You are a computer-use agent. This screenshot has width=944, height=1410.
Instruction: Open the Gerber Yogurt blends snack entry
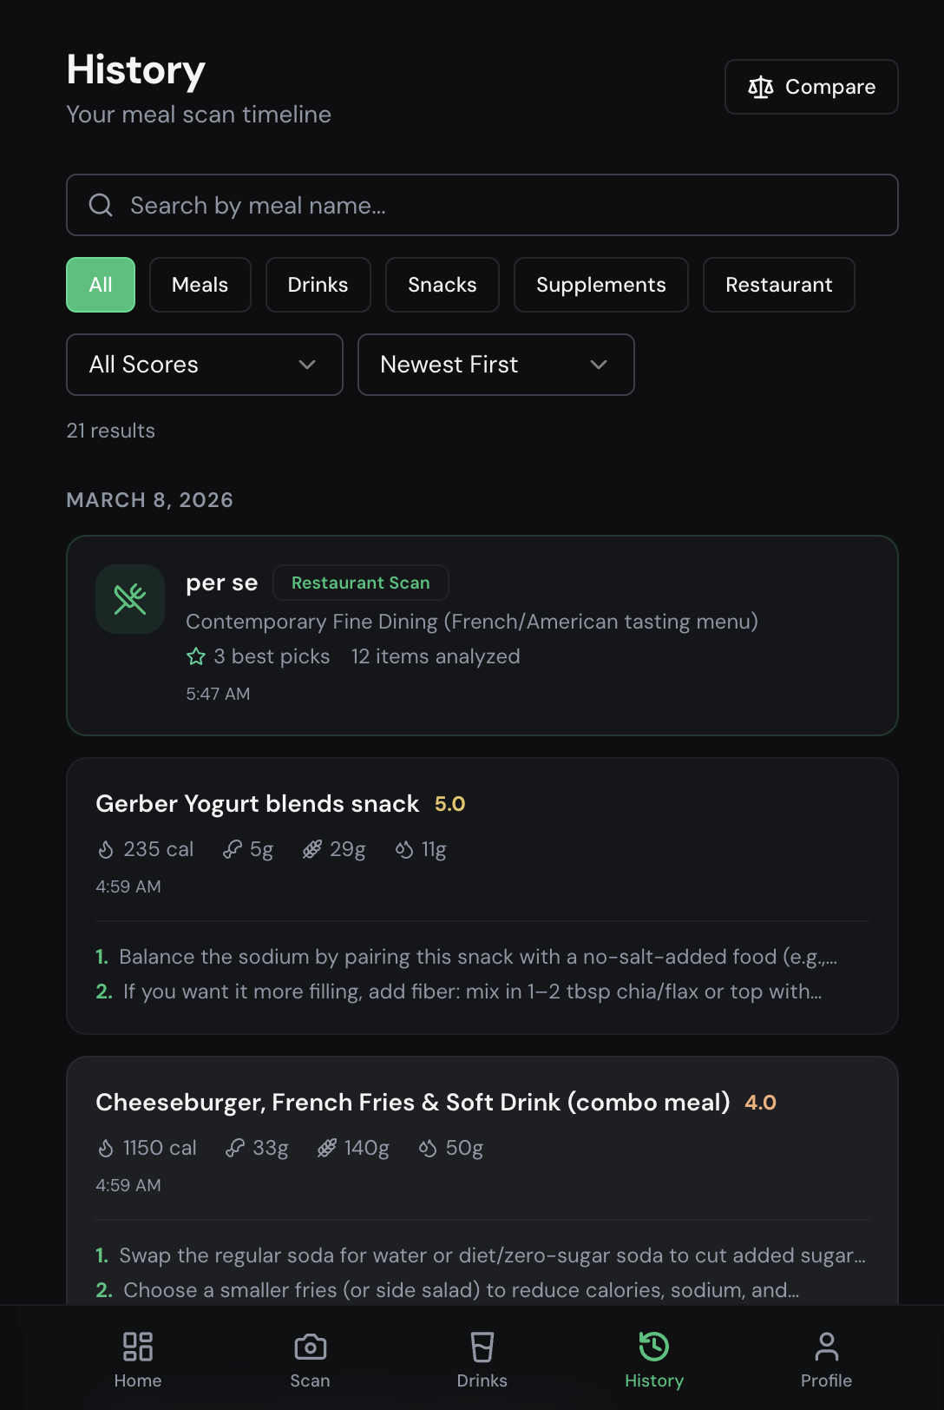click(482, 896)
